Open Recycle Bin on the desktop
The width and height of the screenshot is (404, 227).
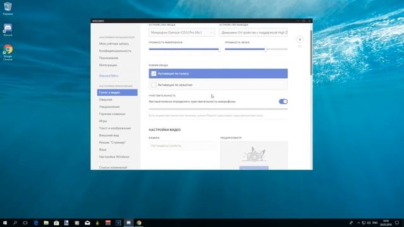[8, 8]
